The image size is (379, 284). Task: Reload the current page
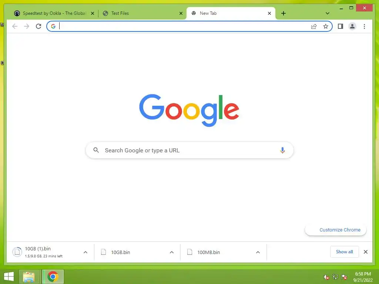point(38,26)
